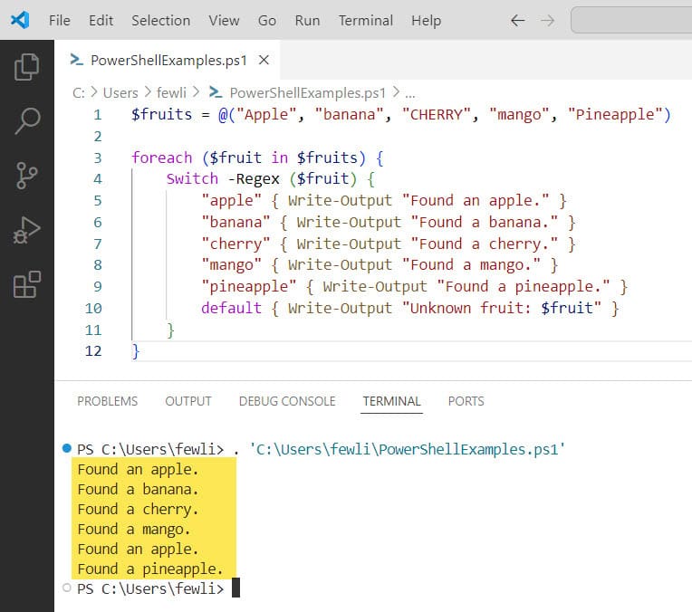Click the "Found a mango." terminal line
692x612 pixels.
[x=134, y=529]
